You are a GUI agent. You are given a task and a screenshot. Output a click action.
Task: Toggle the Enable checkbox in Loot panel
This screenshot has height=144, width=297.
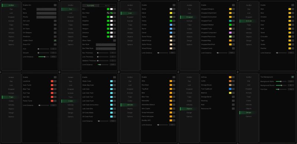coord(174,5)
